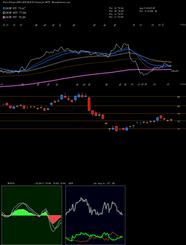Viewport: 186px width, 245px height.
Task: Click the white DOW MT legend swatch
Action: click(4, 13)
